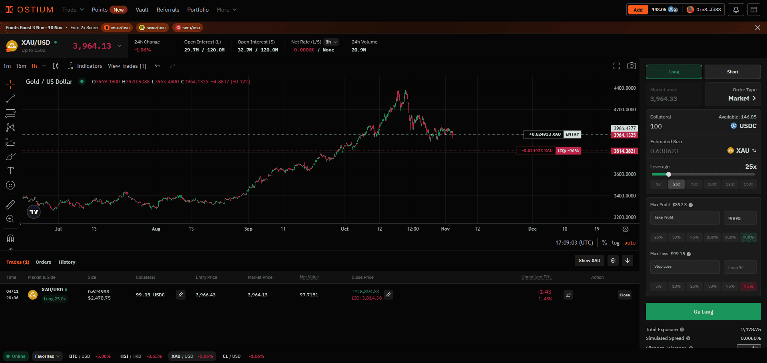Screen dimensions: 767x363
Task: Expand the More navigation menu
Action: [x=226, y=10]
